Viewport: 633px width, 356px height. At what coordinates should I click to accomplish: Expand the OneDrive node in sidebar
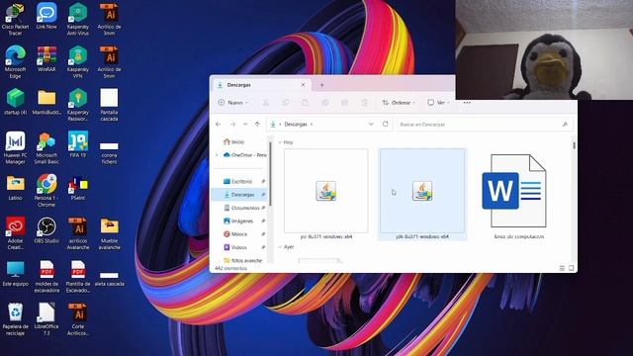[x=217, y=155]
